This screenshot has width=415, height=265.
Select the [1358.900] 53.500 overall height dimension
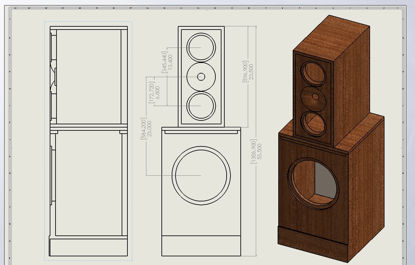pos(257,152)
